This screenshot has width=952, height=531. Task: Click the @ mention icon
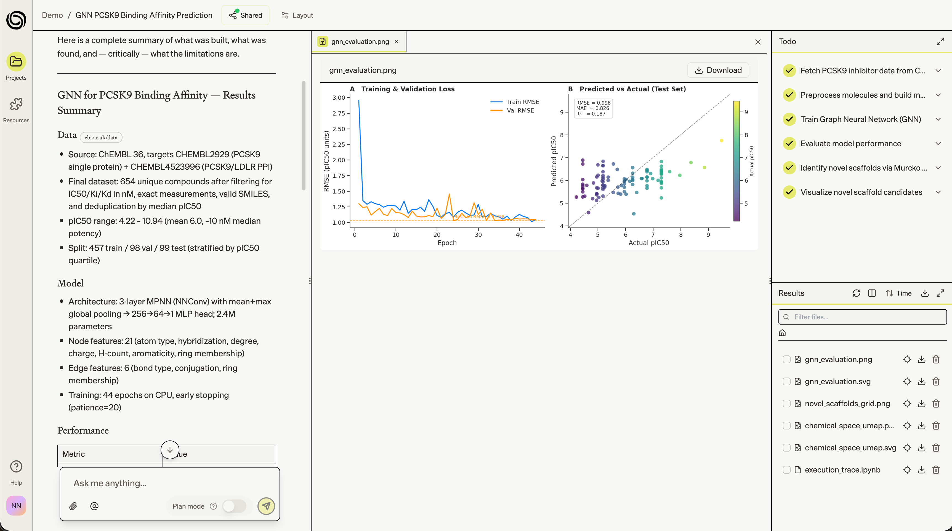pos(94,506)
